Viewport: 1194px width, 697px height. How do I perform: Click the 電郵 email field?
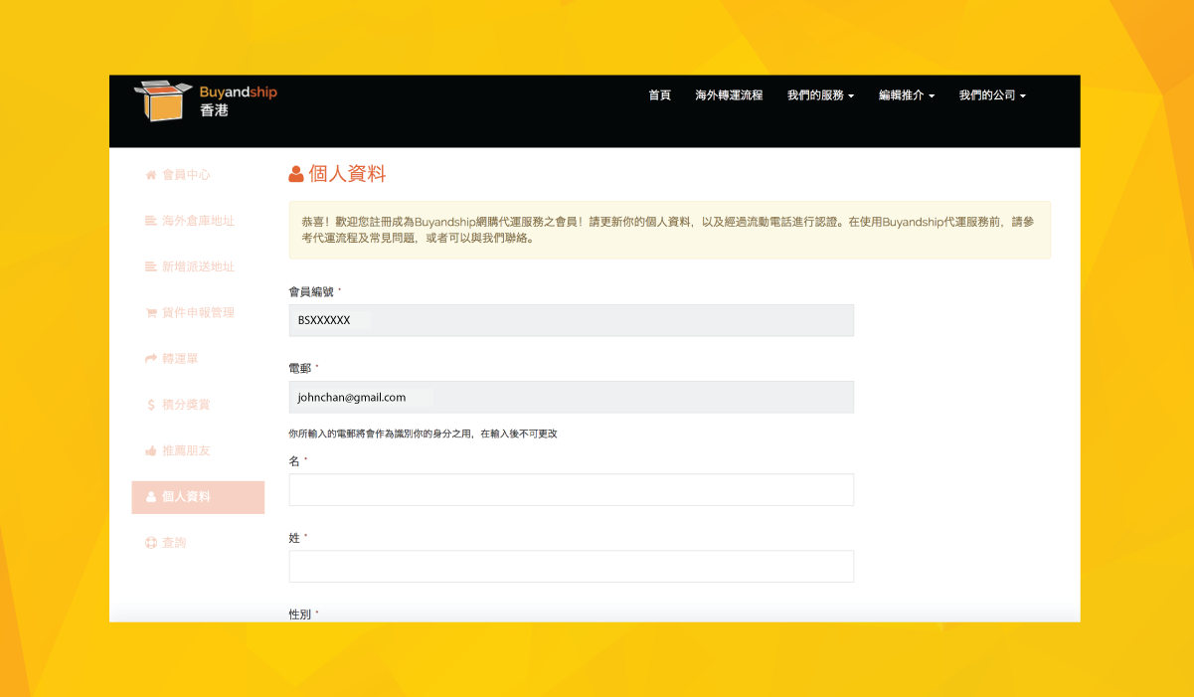tap(571, 397)
